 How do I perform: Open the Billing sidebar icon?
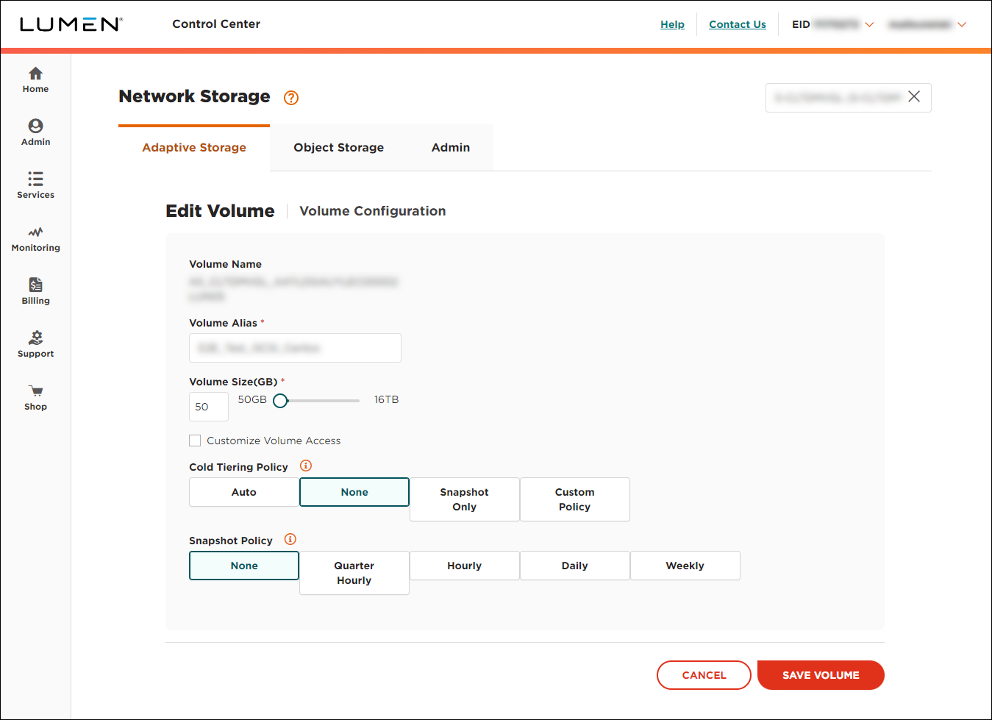[35, 285]
